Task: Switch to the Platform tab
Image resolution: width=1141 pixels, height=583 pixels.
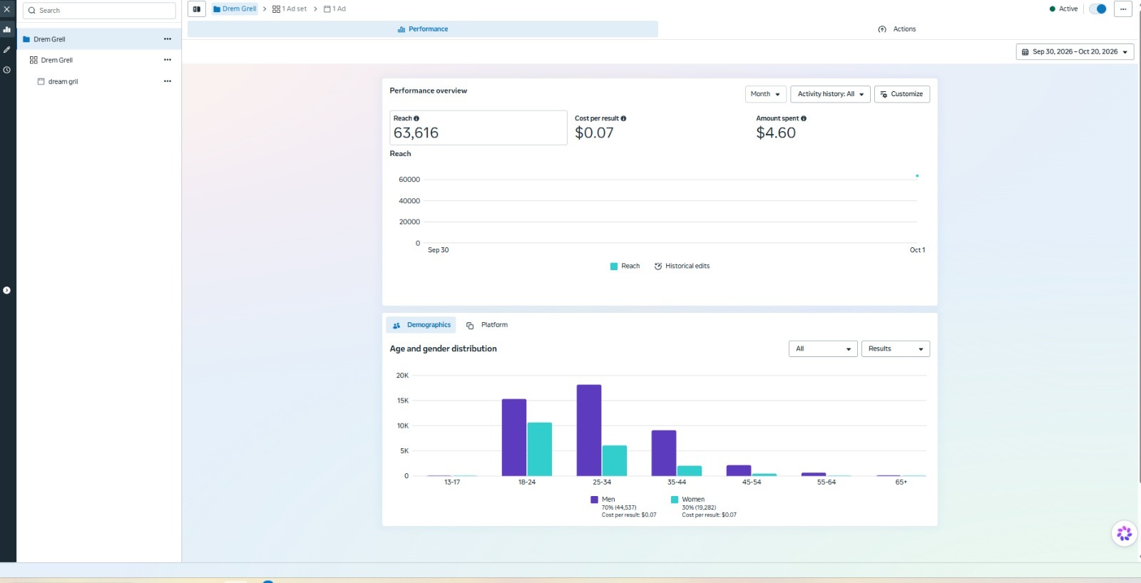Action: point(487,325)
